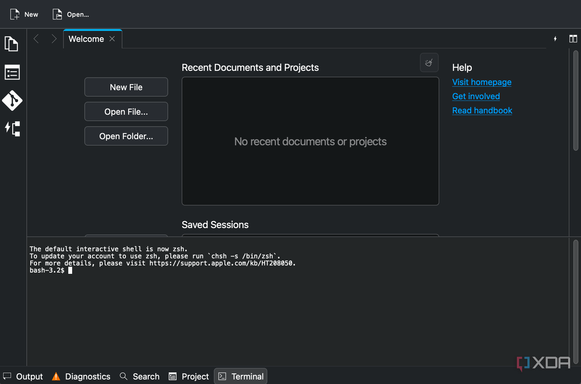Image resolution: width=581 pixels, height=384 pixels.
Task: Click the New File button
Action: tap(126, 87)
